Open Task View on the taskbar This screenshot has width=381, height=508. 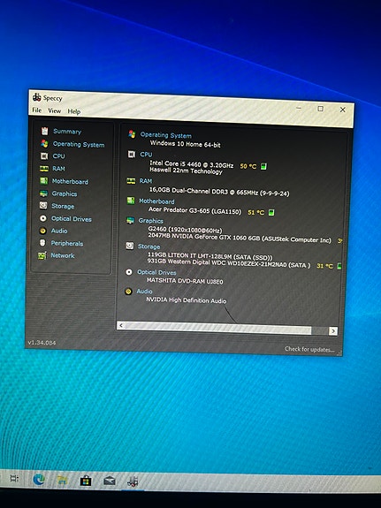[14, 478]
